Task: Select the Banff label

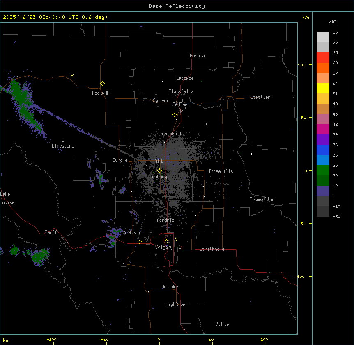Action: (51, 232)
